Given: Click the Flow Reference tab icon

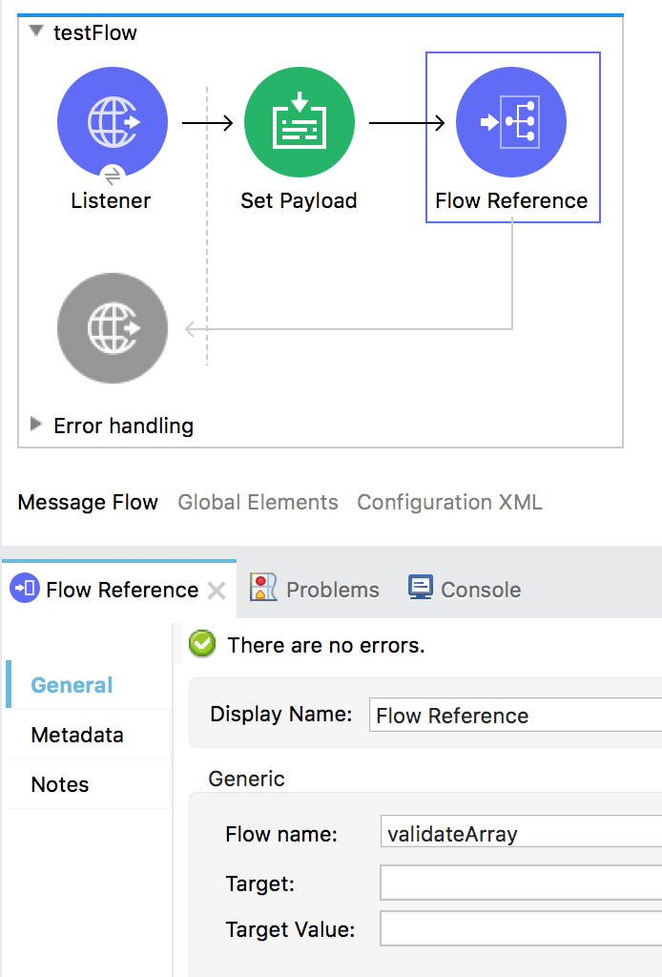Looking at the screenshot, I should point(25,588).
